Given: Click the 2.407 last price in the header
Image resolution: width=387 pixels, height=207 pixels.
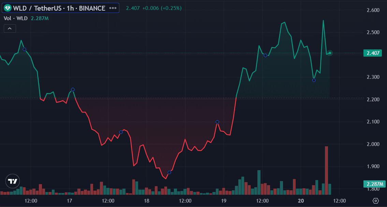Looking at the screenshot, I should point(133,8).
